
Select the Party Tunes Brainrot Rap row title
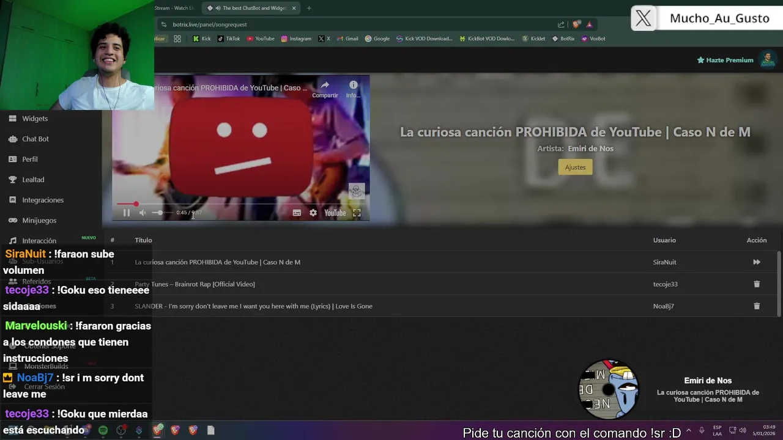pyautogui.click(x=195, y=284)
